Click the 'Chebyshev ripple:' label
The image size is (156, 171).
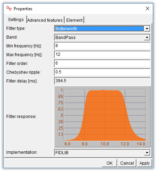pos(23,72)
